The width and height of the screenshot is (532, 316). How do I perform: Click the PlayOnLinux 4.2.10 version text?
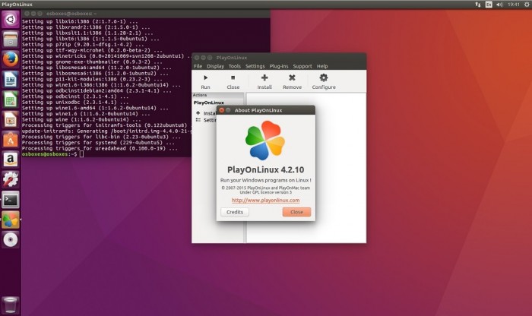coord(265,169)
